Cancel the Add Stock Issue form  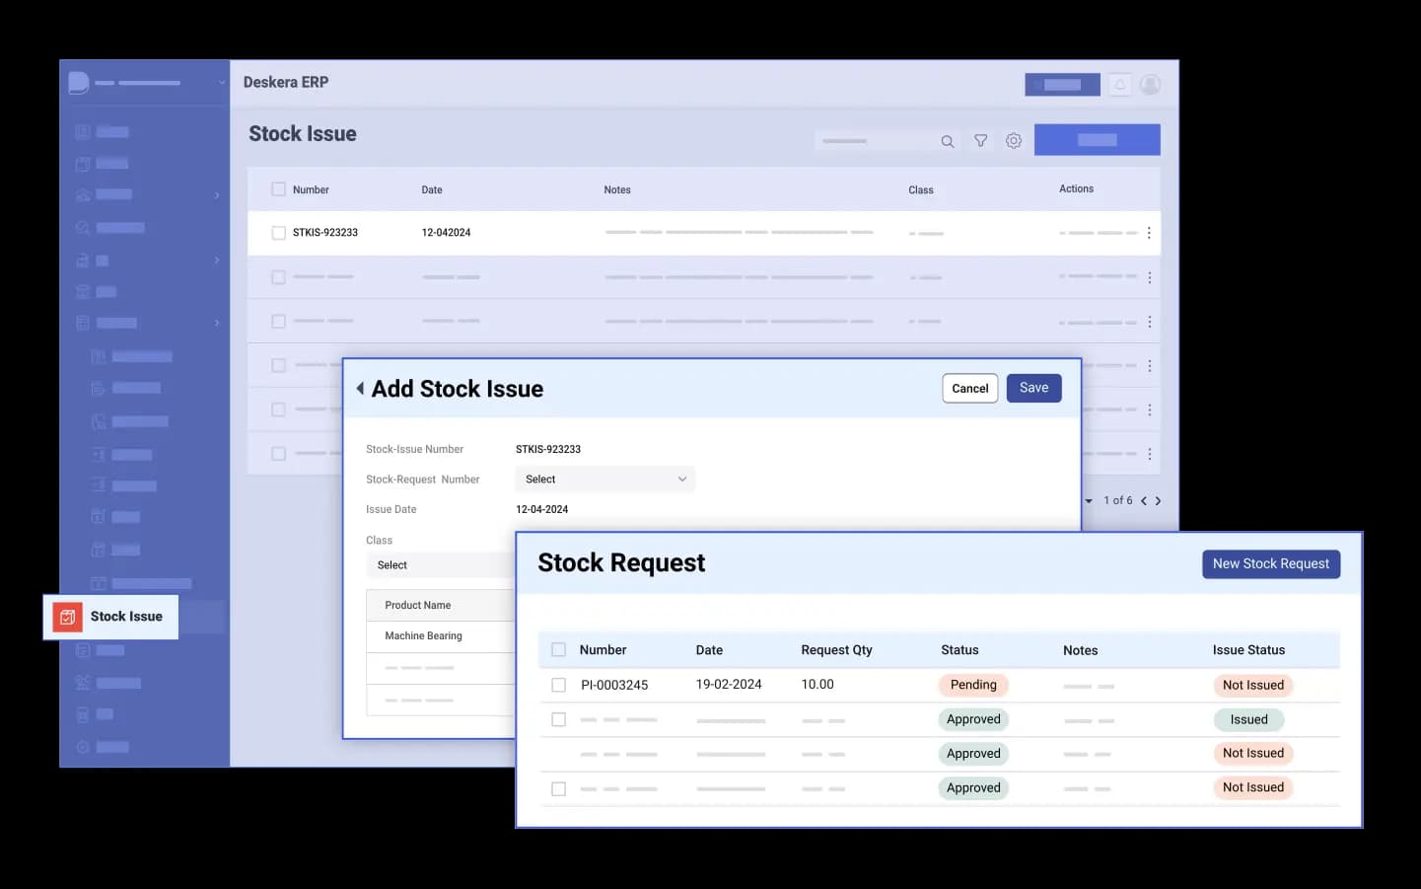click(969, 389)
